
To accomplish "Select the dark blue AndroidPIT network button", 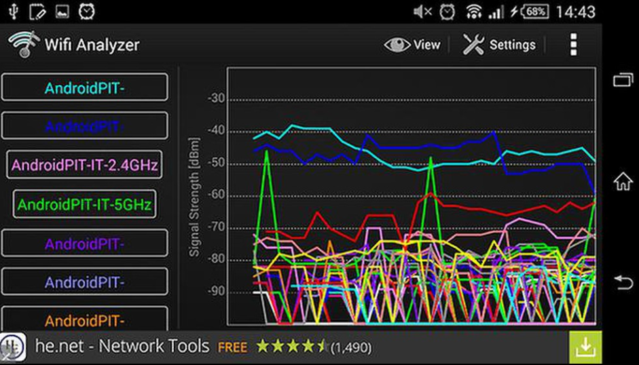I will pos(84,126).
